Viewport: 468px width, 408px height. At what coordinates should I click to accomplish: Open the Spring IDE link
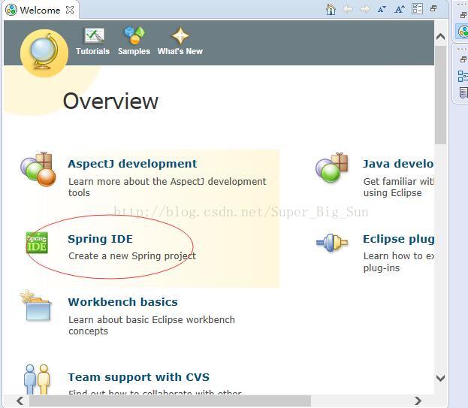pyautogui.click(x=101, y=239)
